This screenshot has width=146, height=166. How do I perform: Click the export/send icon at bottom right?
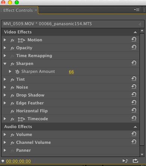(x=135, y=161)
